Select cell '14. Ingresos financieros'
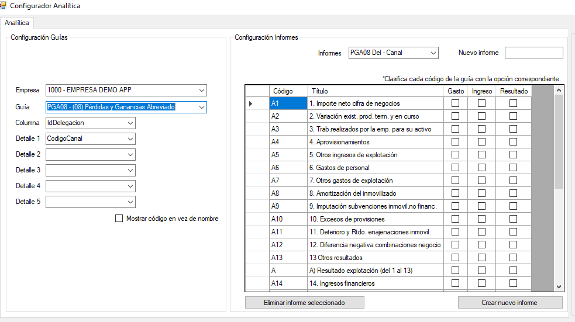Screen dimensions: 575x322 pyautogui.click(x=376, y=283)
